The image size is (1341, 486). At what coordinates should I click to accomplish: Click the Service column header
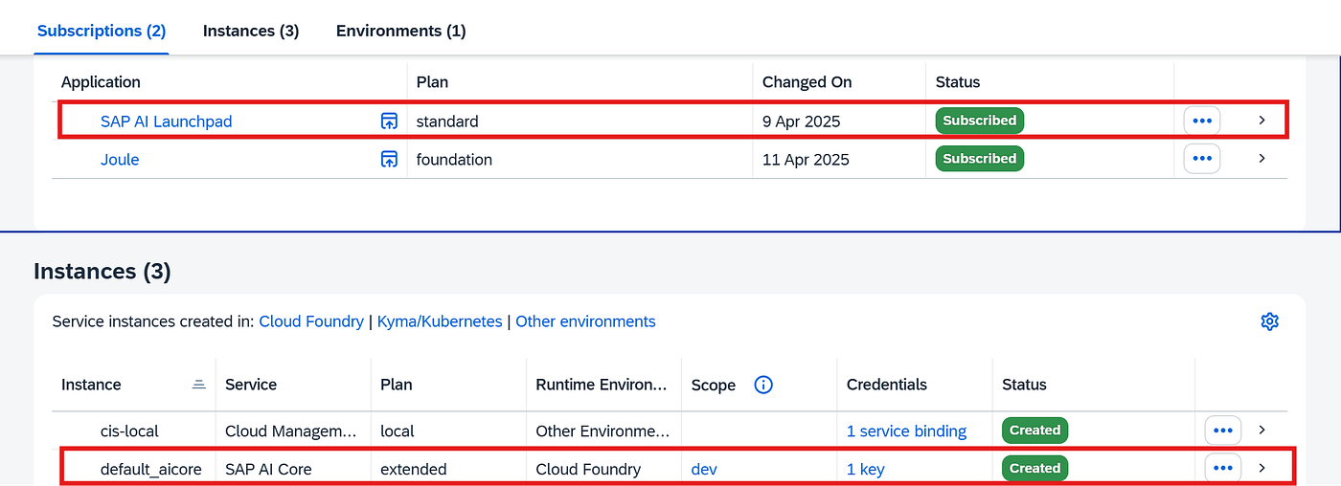pos(251,385)
